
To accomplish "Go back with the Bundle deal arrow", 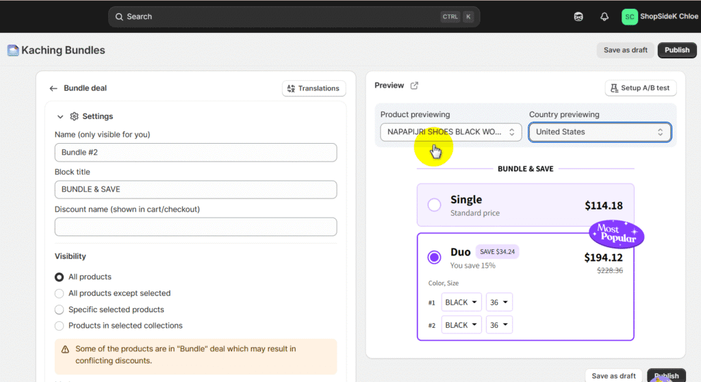I will [53, 88].
